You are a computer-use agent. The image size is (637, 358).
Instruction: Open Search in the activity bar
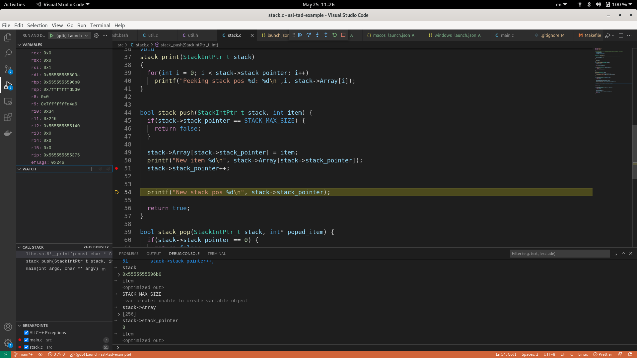tap(8, 53)
